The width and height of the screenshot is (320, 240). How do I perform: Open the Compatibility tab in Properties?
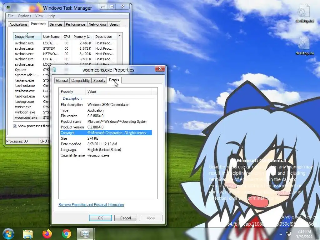pos(80,81)
